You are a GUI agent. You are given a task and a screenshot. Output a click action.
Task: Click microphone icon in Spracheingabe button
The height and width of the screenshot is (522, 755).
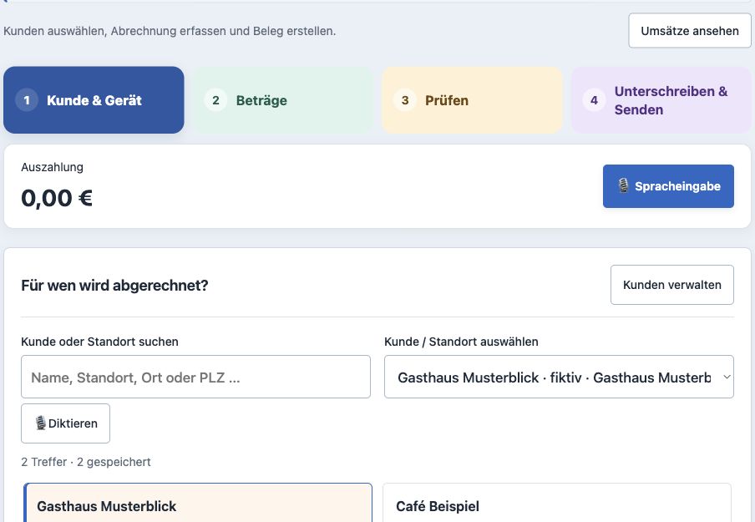(624, 186)
